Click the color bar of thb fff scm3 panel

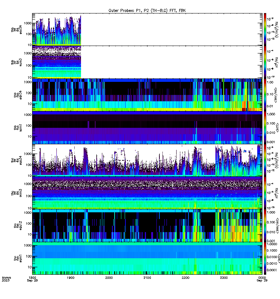(x=265, y=62)
